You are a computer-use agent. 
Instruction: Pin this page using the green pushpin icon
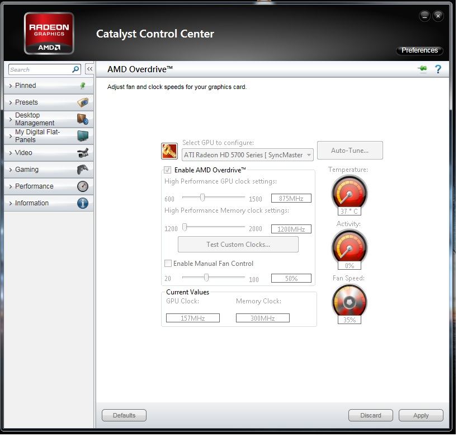422,69
